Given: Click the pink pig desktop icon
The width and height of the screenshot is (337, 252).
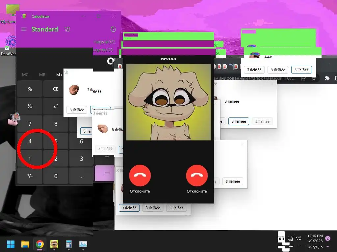Looking at the screenshot, I should pyautogui.click(x=14, y=119).
